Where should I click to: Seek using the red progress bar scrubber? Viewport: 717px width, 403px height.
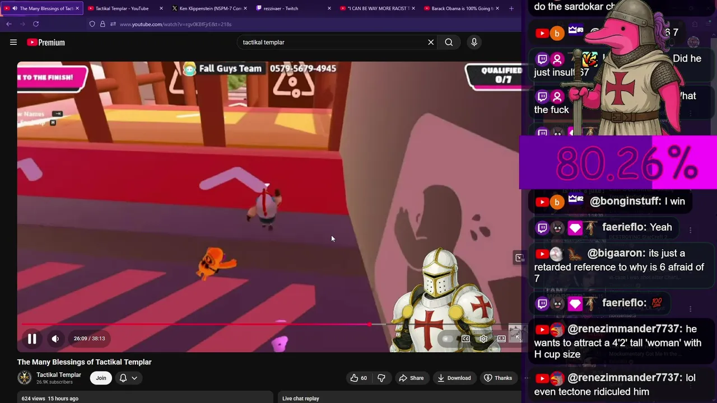click(370, 324)
